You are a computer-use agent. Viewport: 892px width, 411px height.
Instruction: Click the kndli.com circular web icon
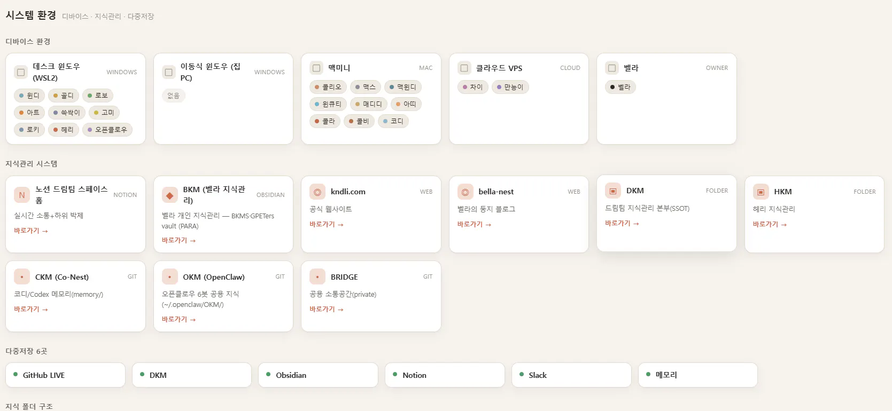(x=317, y=192)
